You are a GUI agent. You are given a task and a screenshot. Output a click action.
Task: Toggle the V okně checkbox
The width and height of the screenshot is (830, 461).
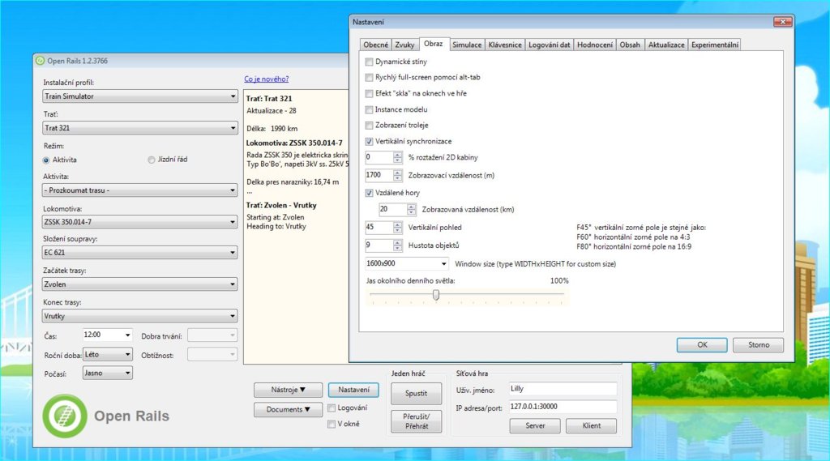332,424
